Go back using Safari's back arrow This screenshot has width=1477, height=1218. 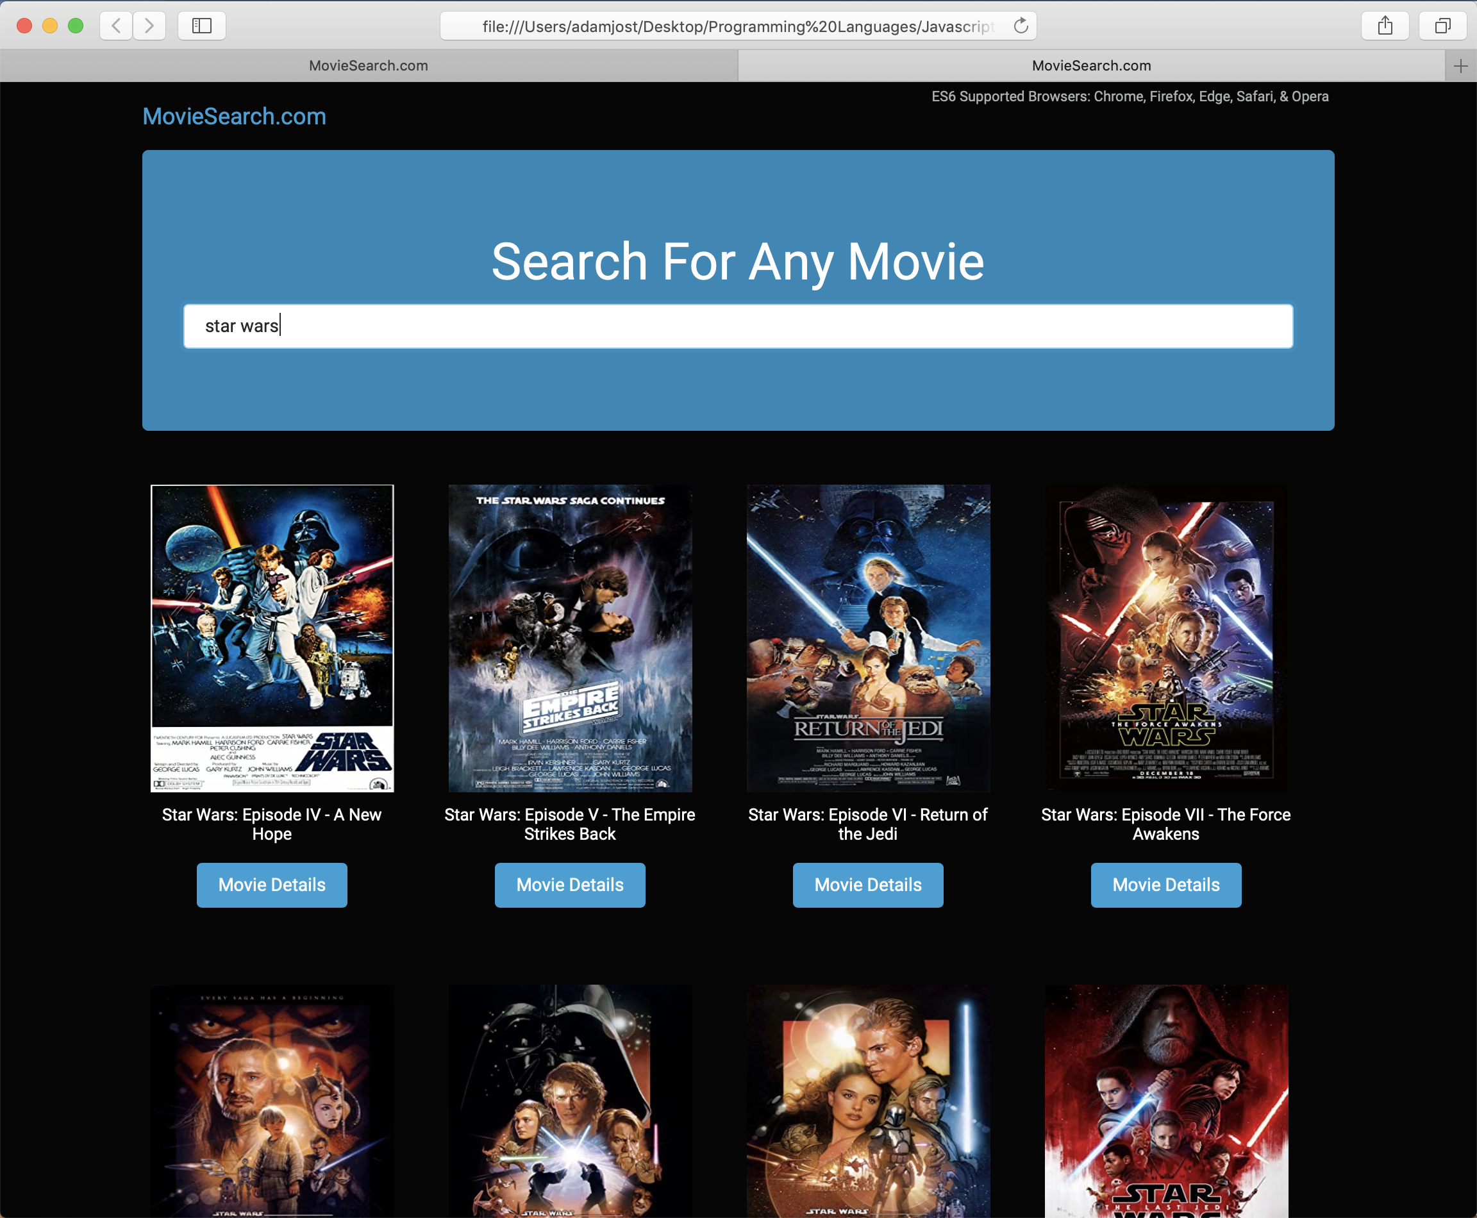pyautogui.click(x=116, y=26)
